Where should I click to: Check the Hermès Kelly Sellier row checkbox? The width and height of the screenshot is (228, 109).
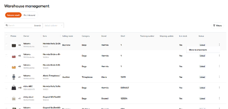tap(6, 88)
